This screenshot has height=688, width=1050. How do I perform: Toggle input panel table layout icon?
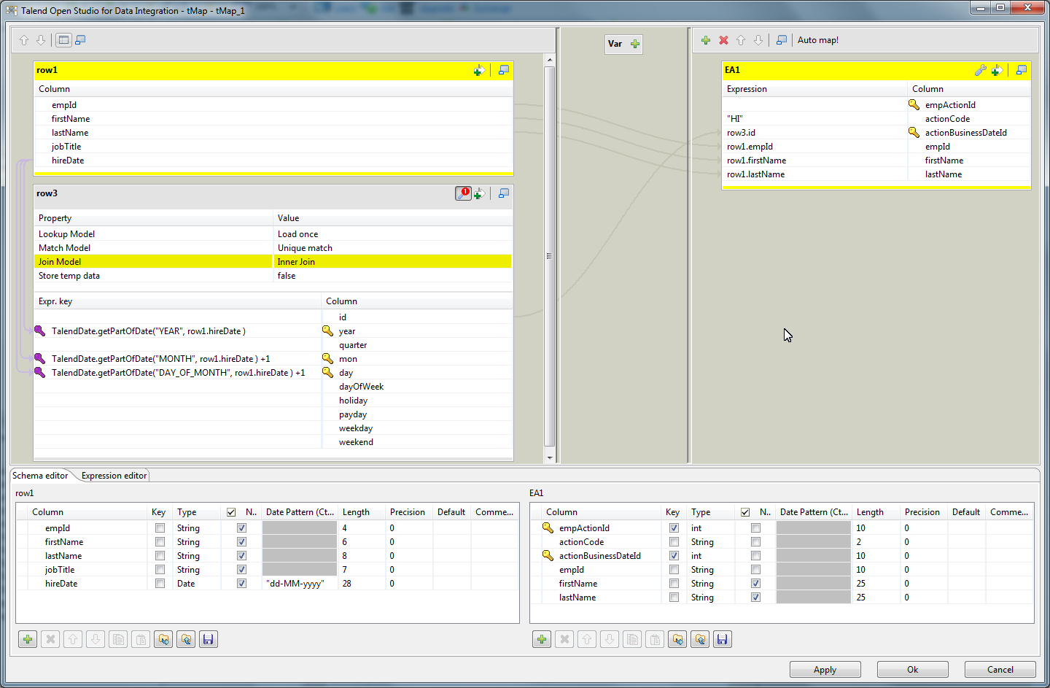[63, 40]
